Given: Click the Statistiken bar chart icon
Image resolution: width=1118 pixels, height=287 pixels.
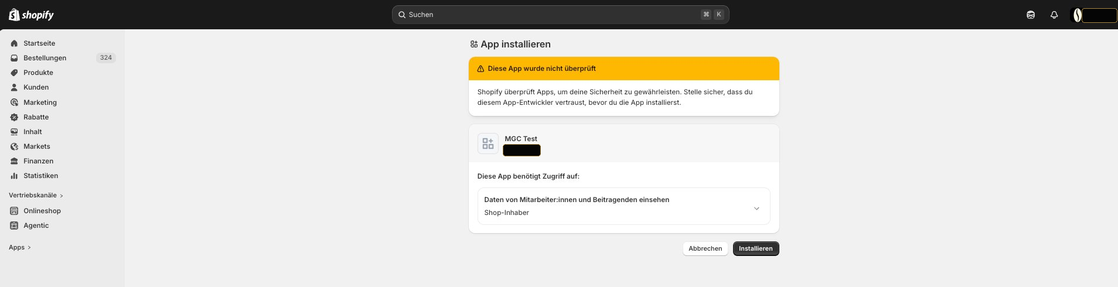Looking at the screenshot, I should click(14, 176).
